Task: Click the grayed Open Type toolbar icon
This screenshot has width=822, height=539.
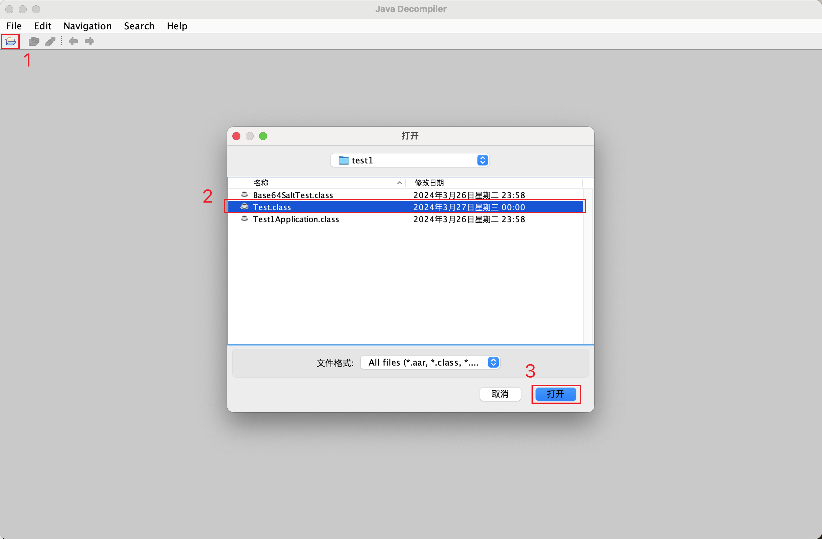Action: (x=33, y=41)
